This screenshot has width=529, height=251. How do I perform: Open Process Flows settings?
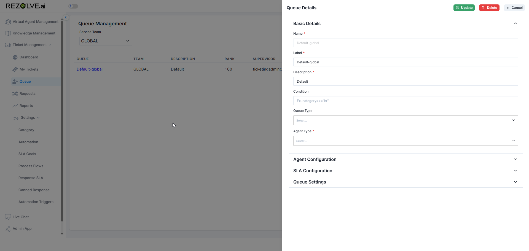(x=31, y=166)
